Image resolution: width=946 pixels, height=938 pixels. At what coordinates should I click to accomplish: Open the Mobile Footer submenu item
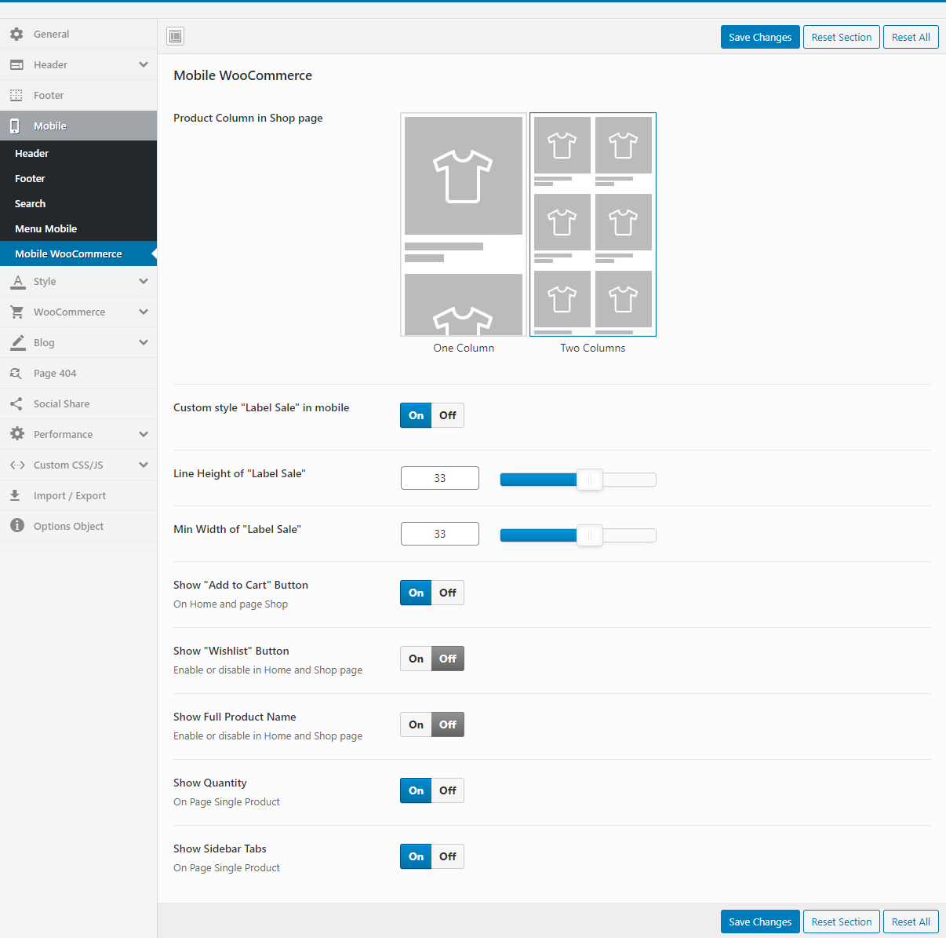point(78,178)
